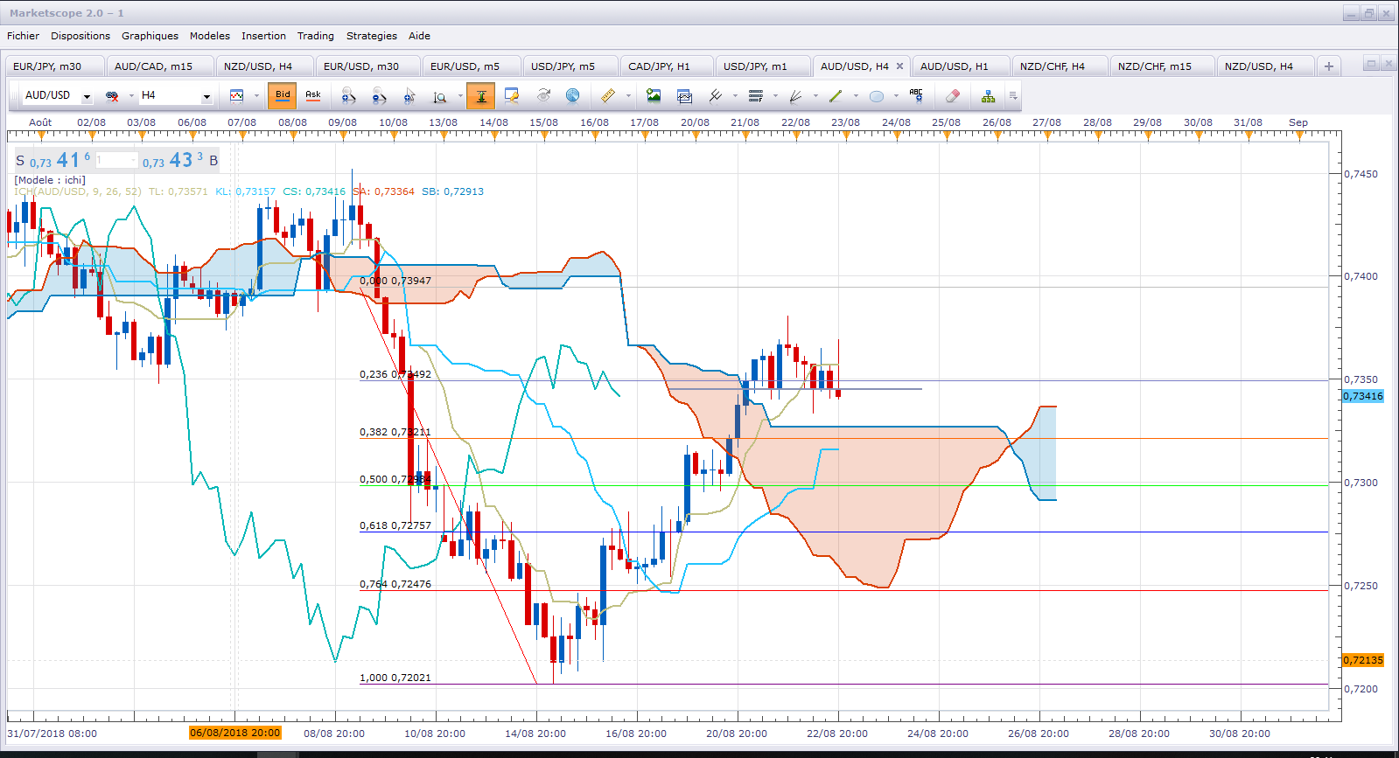Select the Fibonacci retracement lines tool
The image size is (1399, 758).
(x=756, y=95)
